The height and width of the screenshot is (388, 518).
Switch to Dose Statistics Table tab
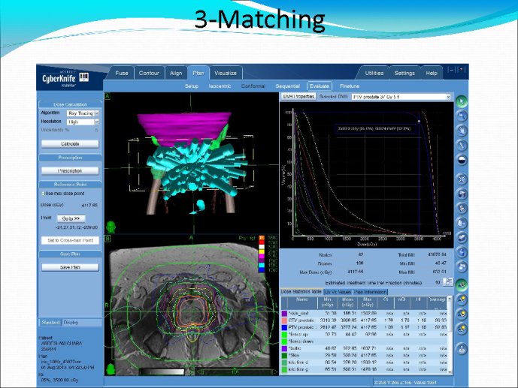(x=301, y=292)
